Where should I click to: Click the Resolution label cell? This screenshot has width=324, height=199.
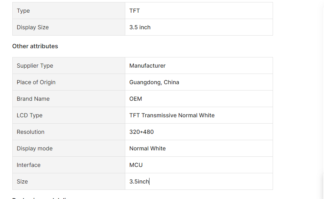(31, 132)
